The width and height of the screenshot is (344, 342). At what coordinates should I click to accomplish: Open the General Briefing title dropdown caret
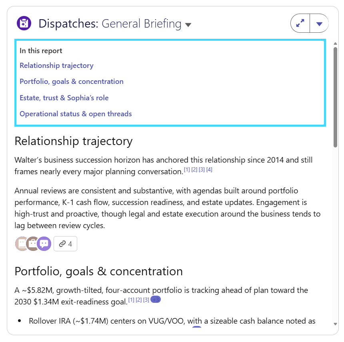[x=188, y=24]
